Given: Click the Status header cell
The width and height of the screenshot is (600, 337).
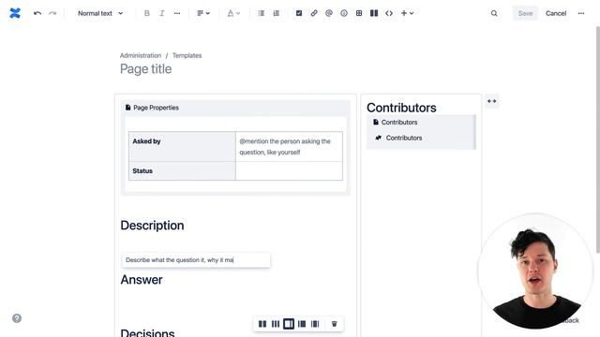Looking at the screenshot, I should pyautogui.click(x=182, y=170).
